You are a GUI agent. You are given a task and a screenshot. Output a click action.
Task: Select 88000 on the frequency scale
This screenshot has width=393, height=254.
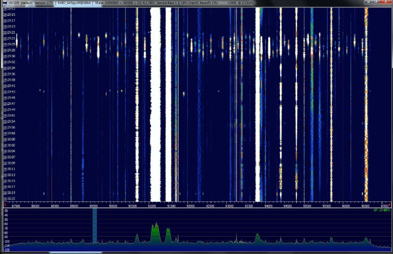tap(36, 206)
